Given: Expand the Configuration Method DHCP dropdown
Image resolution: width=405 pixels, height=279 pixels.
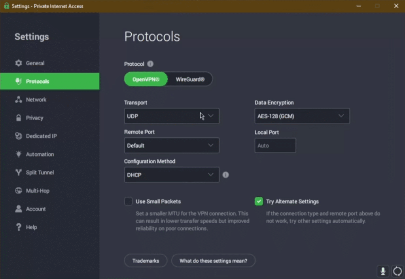Looking at the screenshot, I should 172,175.
